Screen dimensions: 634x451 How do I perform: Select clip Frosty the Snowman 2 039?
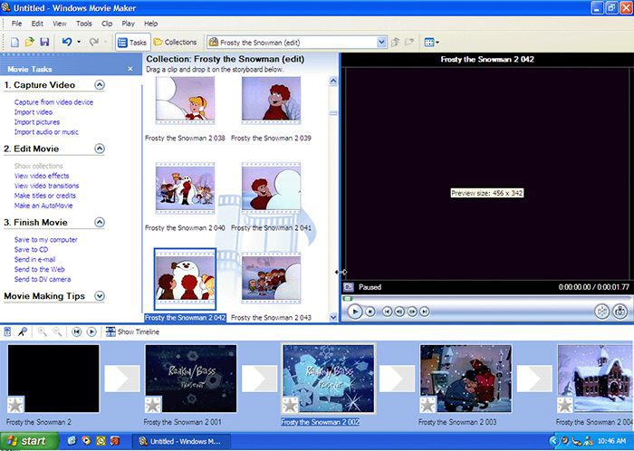tap(272, 101)
